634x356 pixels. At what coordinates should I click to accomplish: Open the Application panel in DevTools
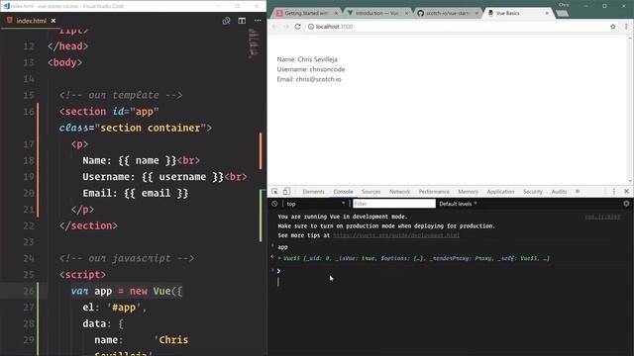pyautogui.click(x=500, y=192)
